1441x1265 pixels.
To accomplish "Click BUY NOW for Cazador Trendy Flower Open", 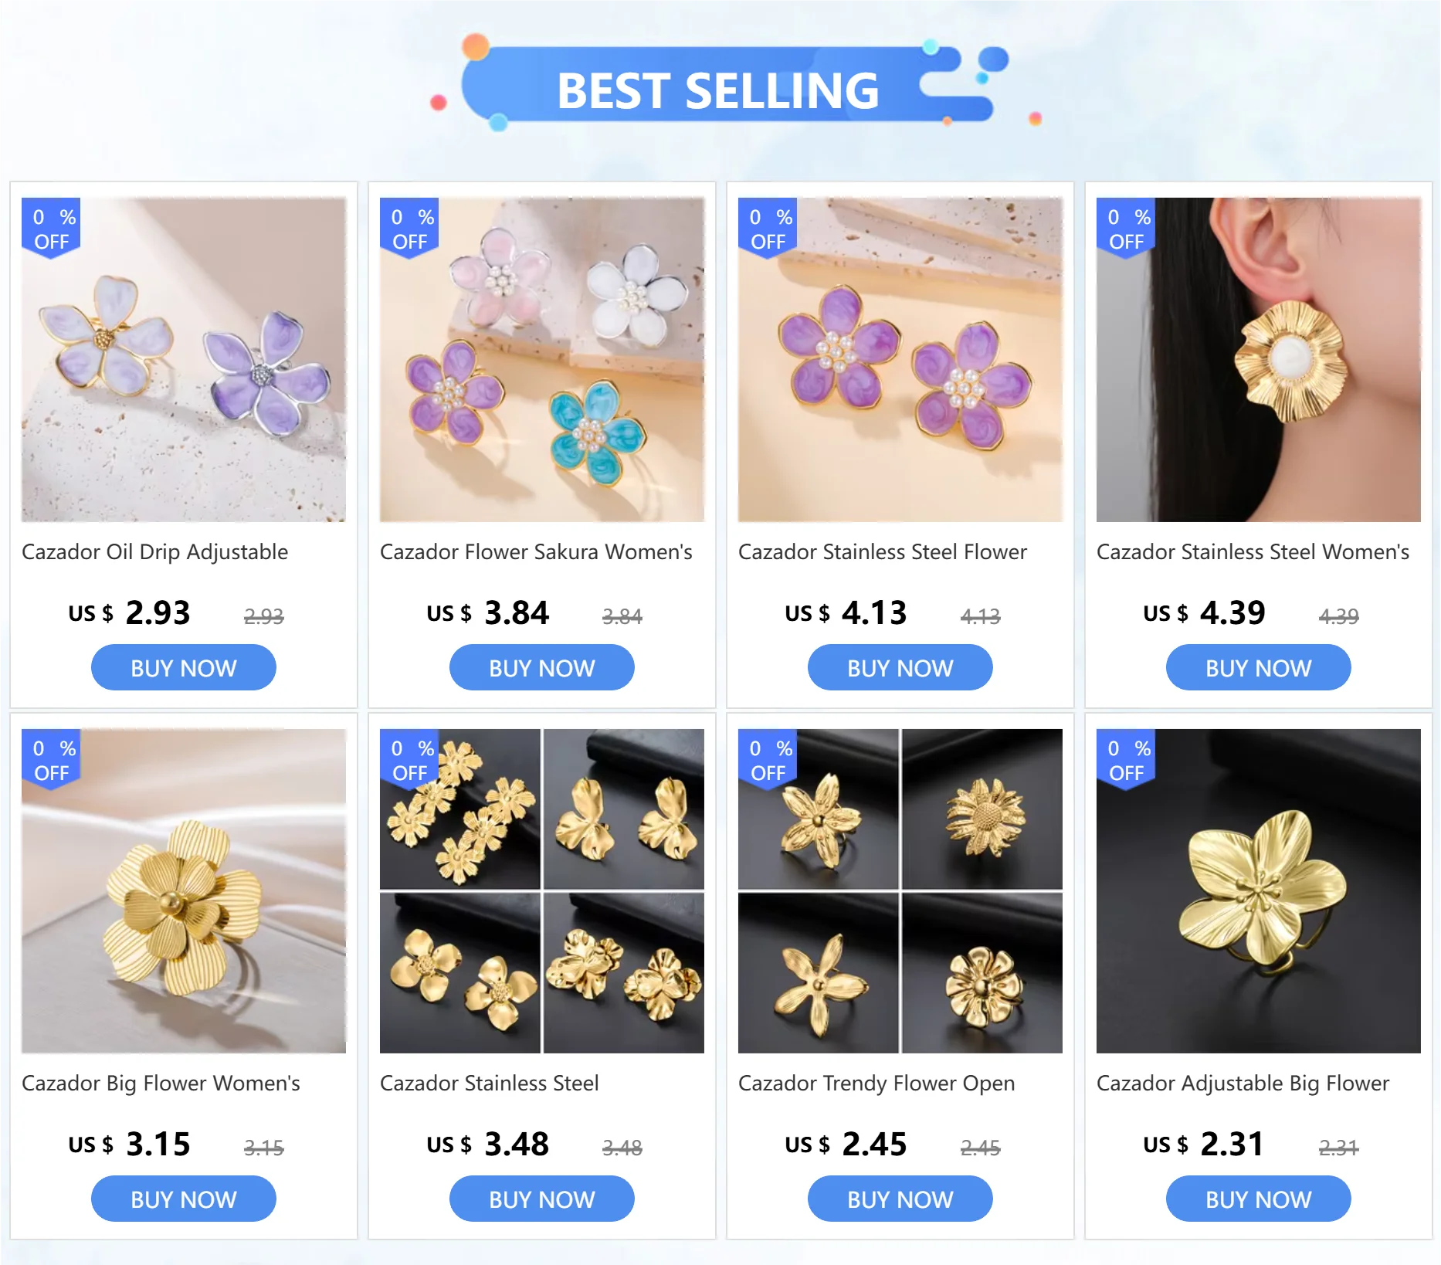I will 900,1199.
